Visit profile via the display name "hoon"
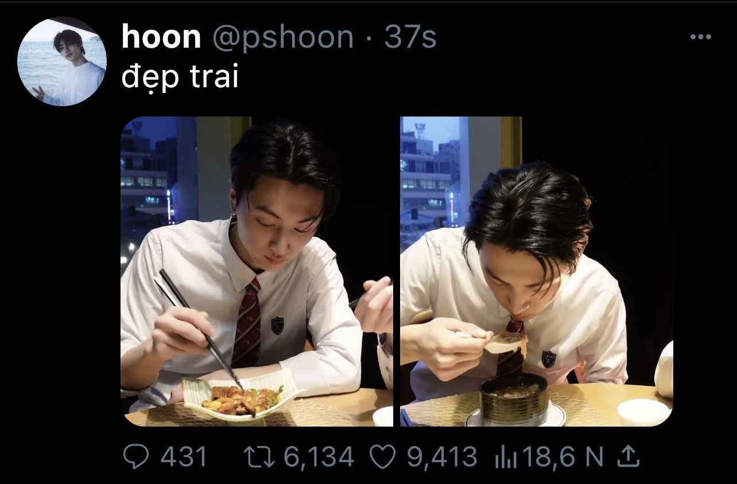 [161, 38]
